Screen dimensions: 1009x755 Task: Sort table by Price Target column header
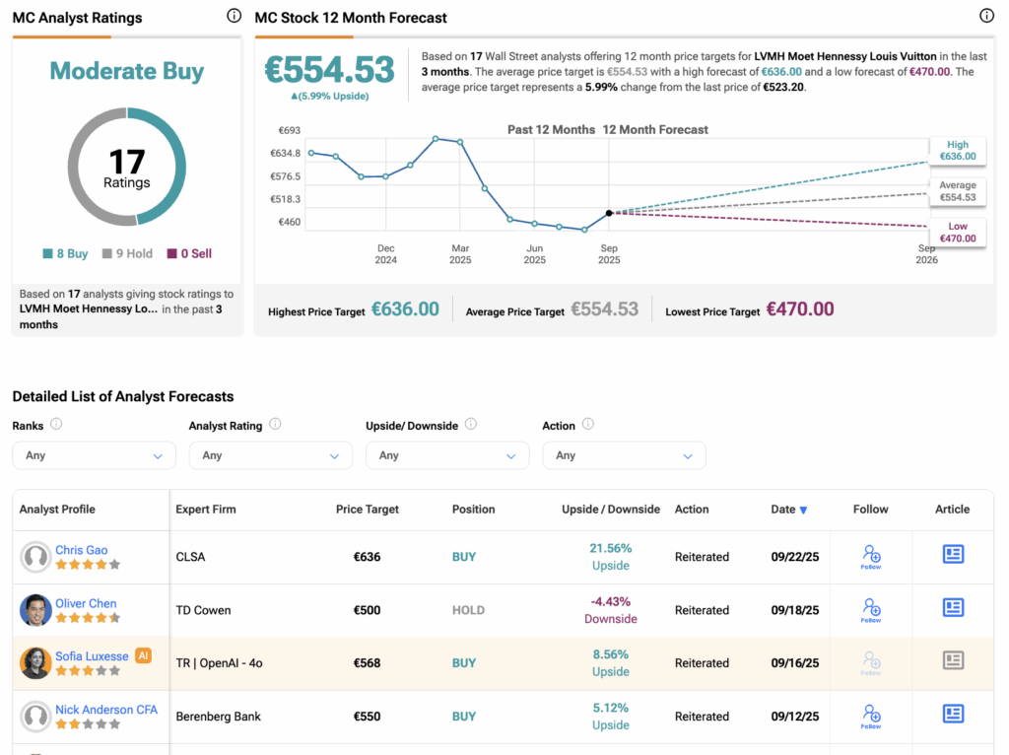368,510
